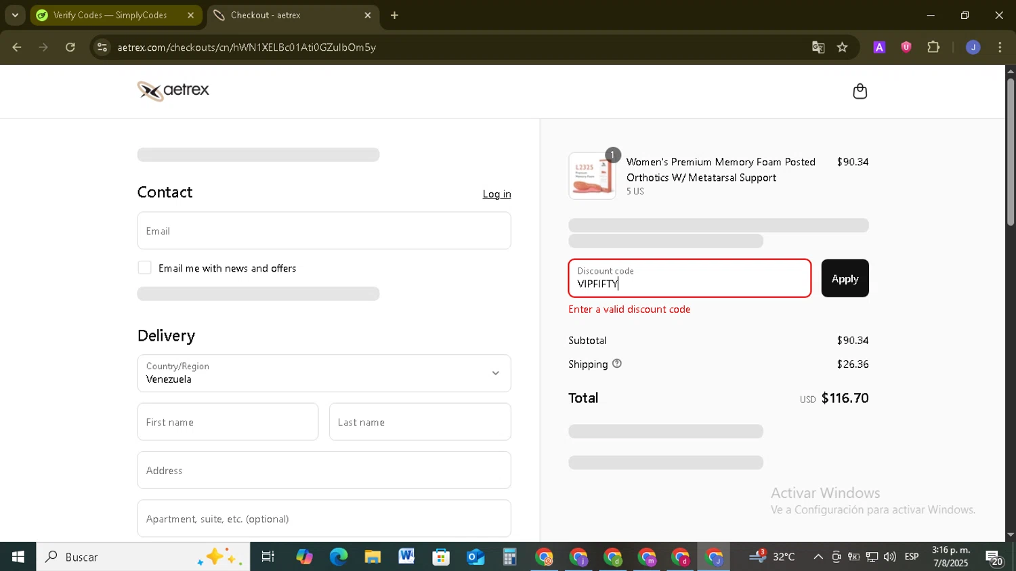Open the purple A extension icon

[879, 47]
